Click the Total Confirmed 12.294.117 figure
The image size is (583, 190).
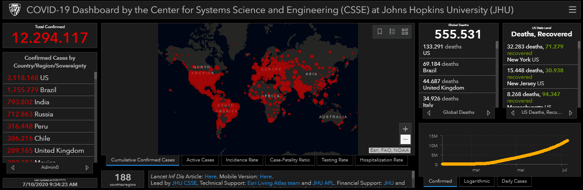click(x=50, y=38)
